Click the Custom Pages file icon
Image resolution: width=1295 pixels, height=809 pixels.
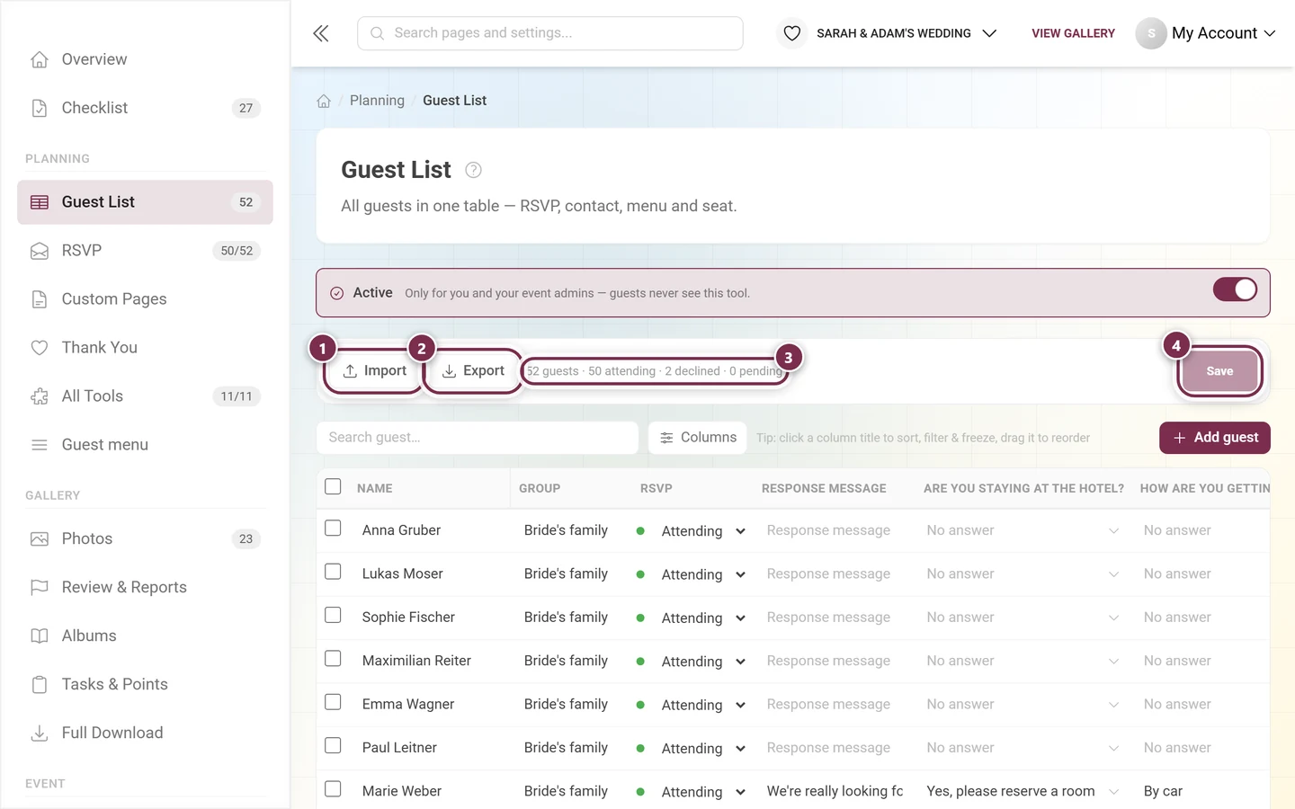coord(40,299)
